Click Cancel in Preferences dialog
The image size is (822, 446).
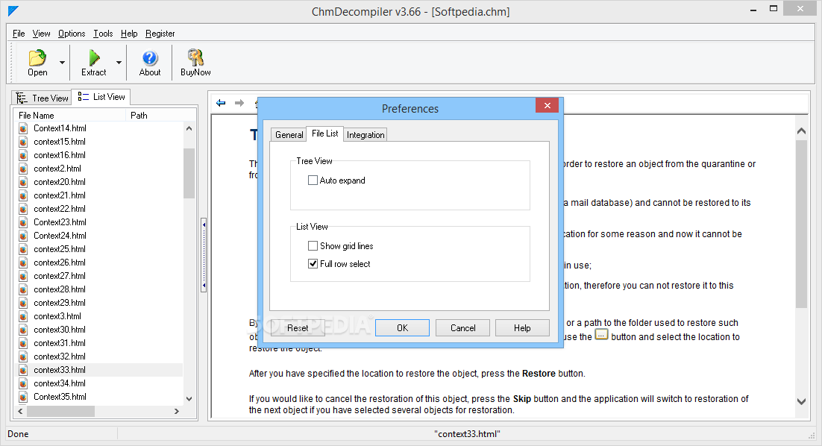click(463, 328)
